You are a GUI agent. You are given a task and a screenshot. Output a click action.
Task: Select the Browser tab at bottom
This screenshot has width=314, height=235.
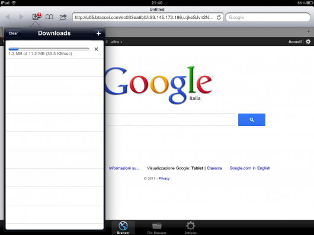123,228
